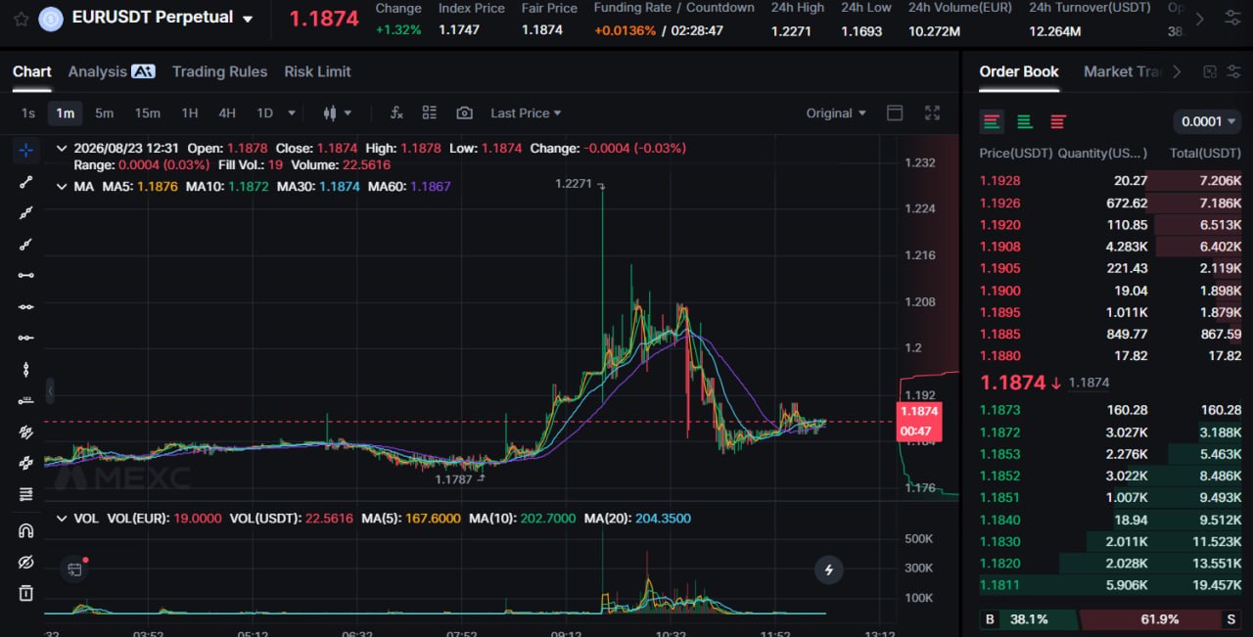Open order book display settings sliders icon

coord(1232,71)
